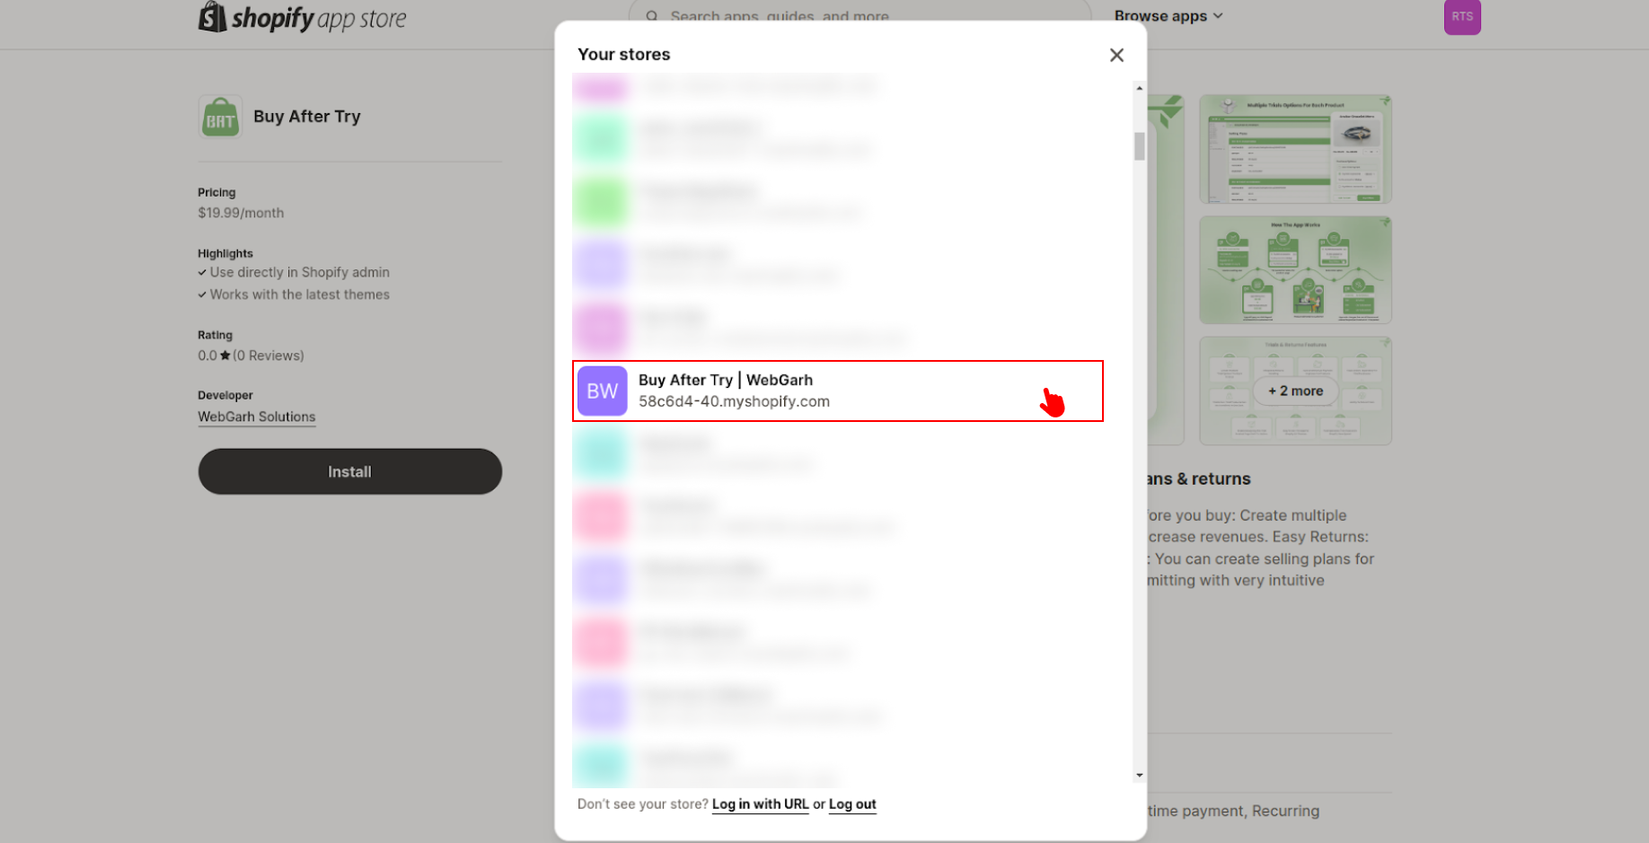Select the Buy After Try | WebGarh store

tap(837, 391)
